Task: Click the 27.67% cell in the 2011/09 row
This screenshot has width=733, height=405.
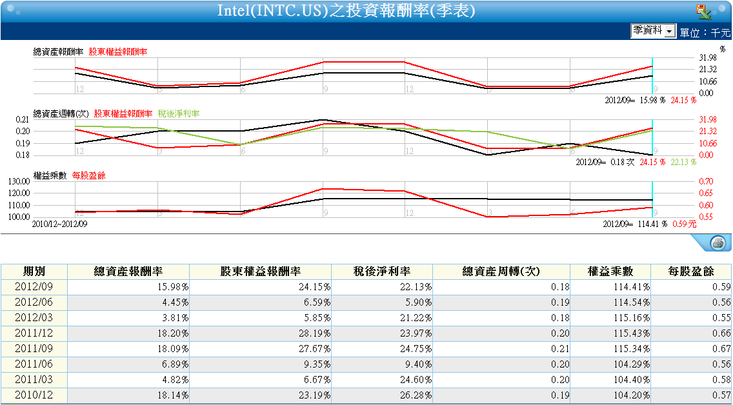Action: (261, 349)
